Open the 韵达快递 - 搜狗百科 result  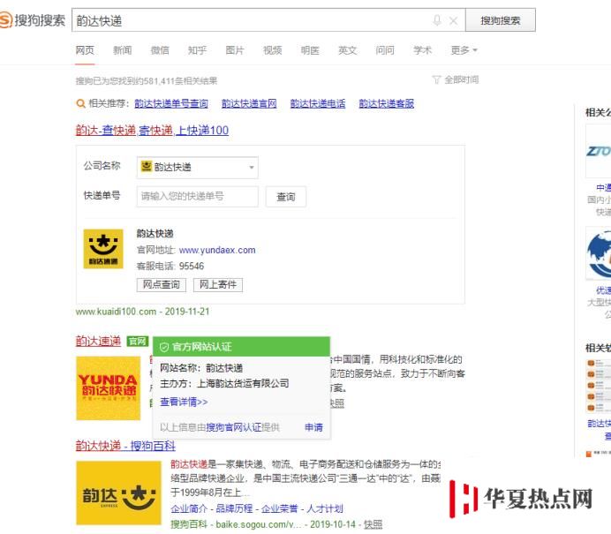pos(125,446)
